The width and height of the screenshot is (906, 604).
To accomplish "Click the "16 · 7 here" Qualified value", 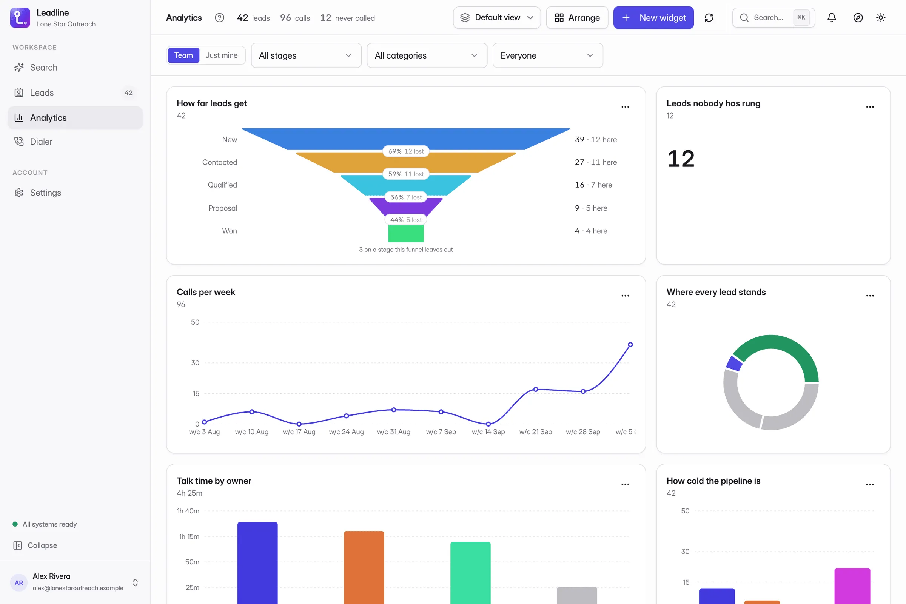I will coord(593,185).
